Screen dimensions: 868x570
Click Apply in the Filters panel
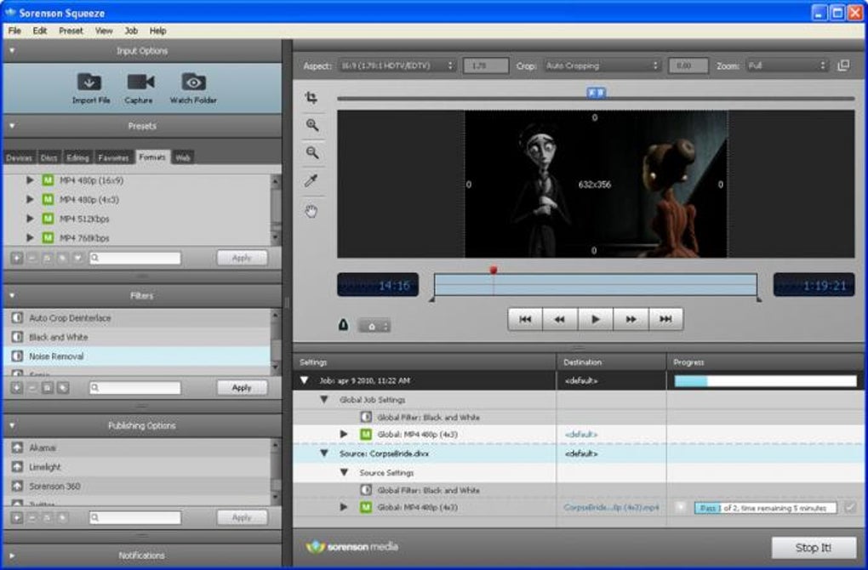coord(242,388)
